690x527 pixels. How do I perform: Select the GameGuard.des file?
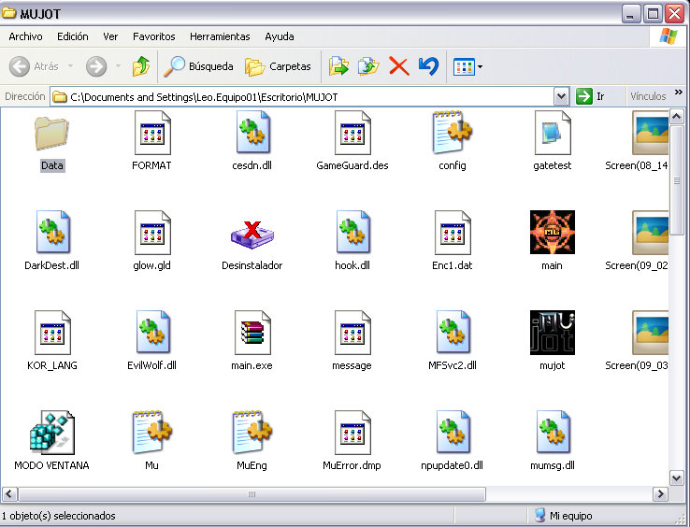tap(352, 134)
